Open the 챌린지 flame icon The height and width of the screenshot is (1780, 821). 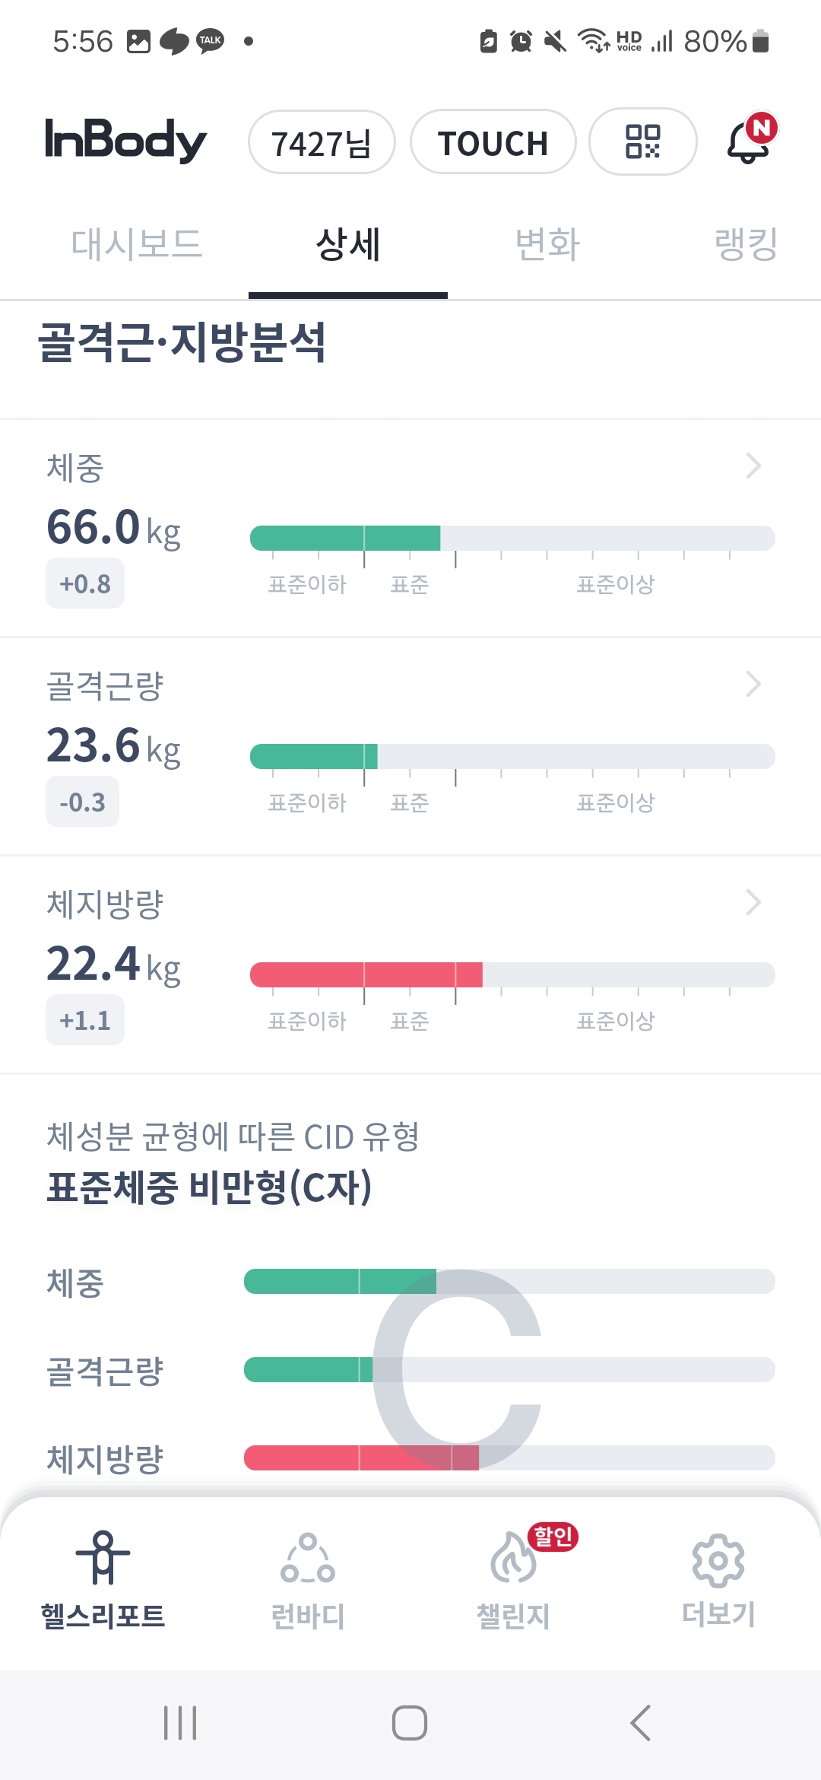514,1558
